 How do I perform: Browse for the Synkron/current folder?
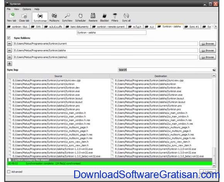[207, 44]
